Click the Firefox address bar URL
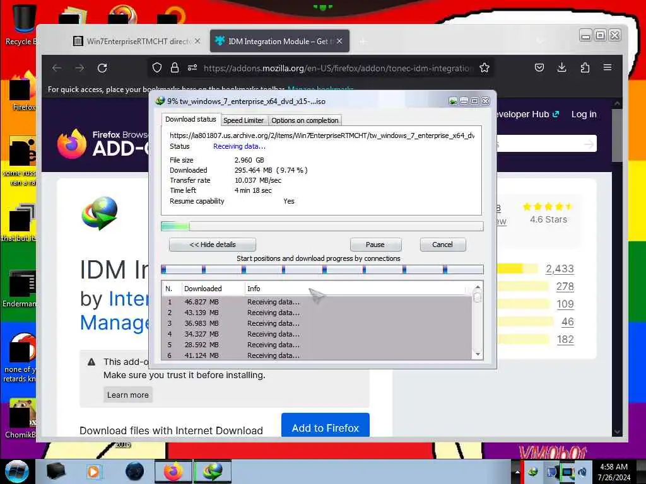Viewport: 646px width, 484px height. tap(338, 68)
